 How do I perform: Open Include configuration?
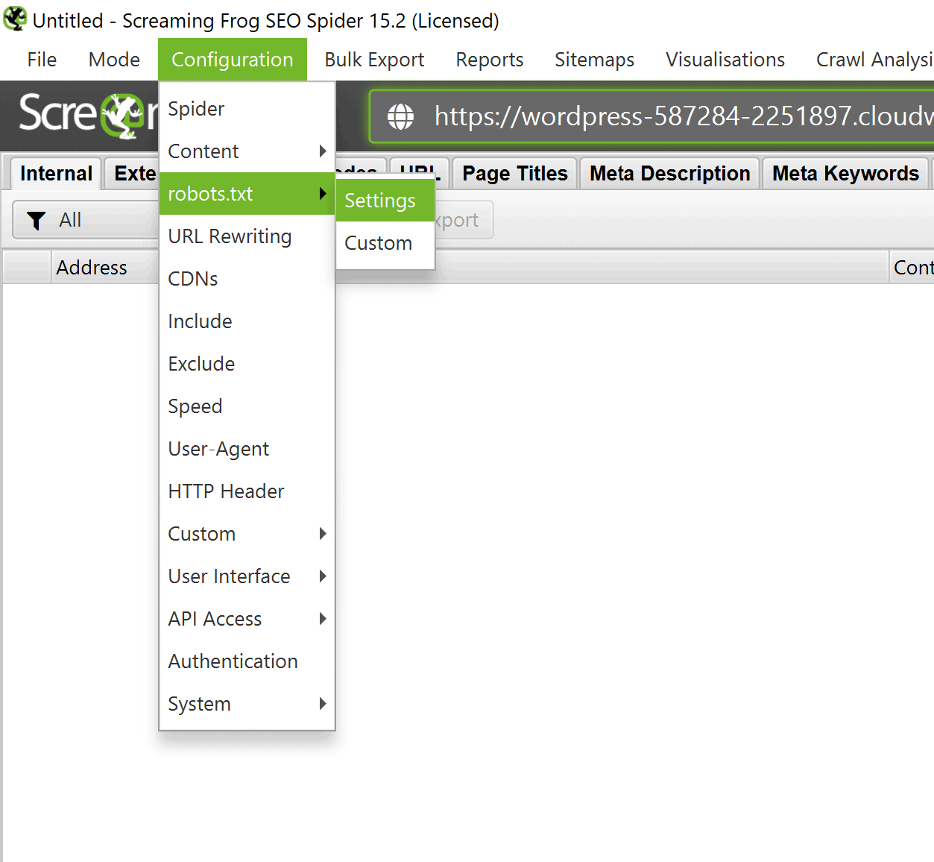(x=247, y=321)
